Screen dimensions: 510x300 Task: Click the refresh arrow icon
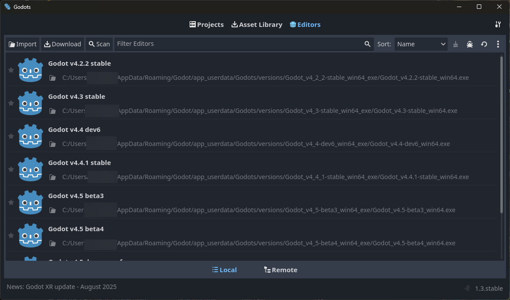[x=484, y=44]
